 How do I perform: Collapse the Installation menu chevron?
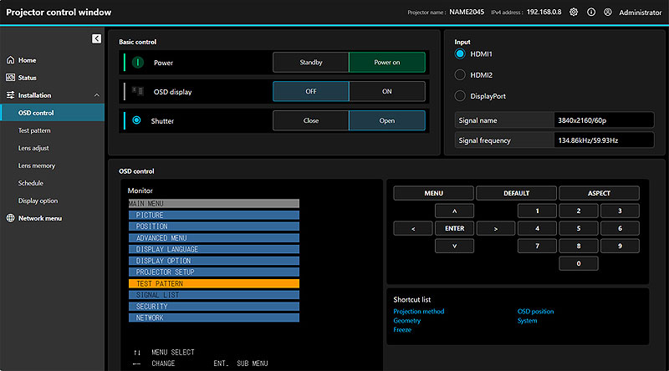coord(97,95)
